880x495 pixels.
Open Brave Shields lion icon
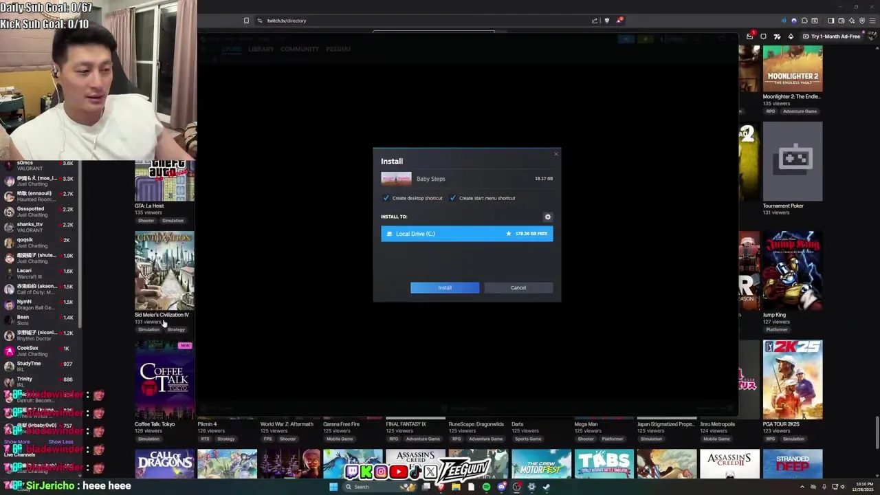pyautogui.click(x=606, y=21)
